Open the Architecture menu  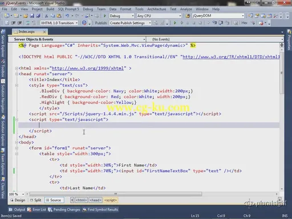[156, 9]
